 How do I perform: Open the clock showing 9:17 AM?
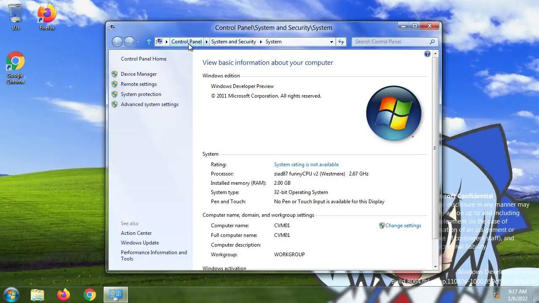pos(518,295)
